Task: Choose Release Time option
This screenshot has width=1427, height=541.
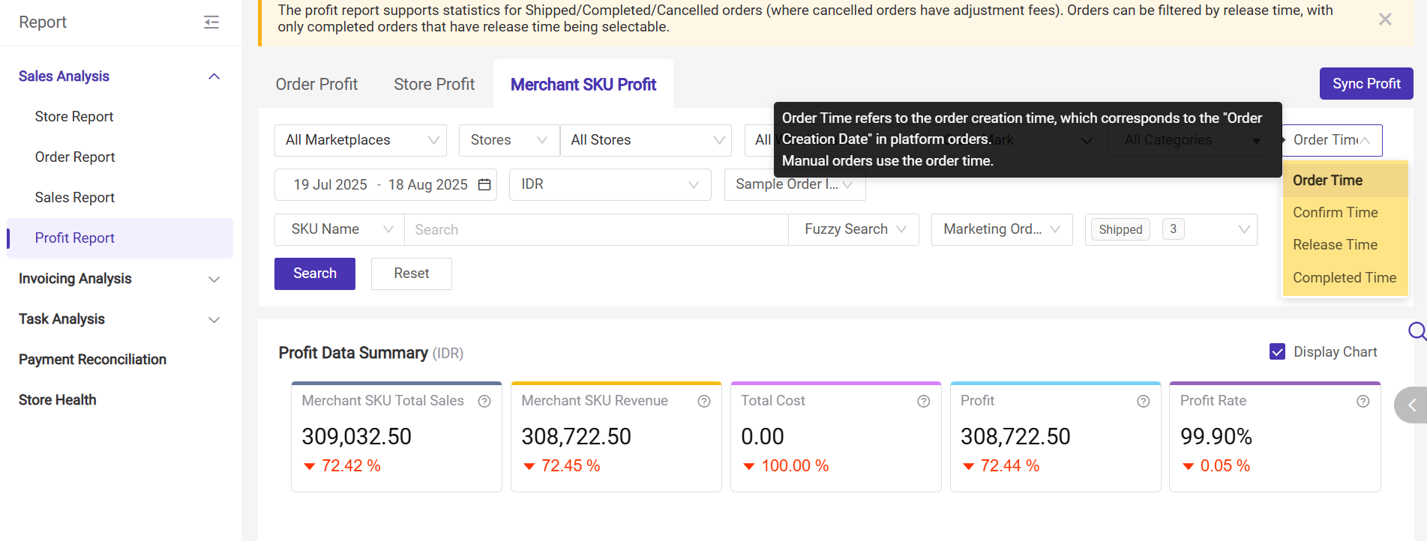Action: (1345, 245)
